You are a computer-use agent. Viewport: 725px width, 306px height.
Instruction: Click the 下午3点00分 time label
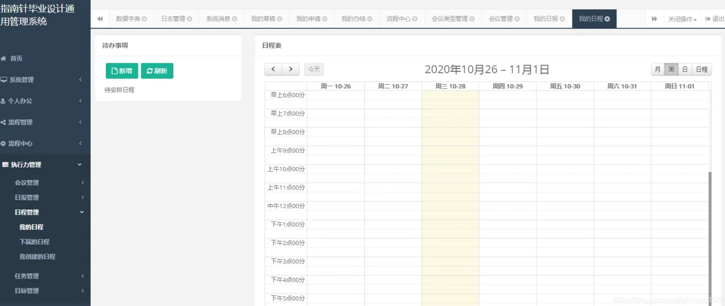[x=288, y=261]
